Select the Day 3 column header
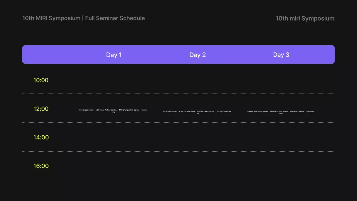The width and height of the screenshot is (357, 201). pyautogui.click(x=281, y=55)
